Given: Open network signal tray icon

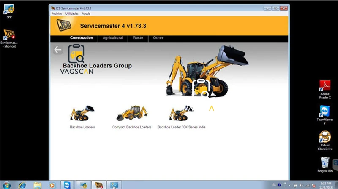Looking at the screenshot, I should [308, 185].
